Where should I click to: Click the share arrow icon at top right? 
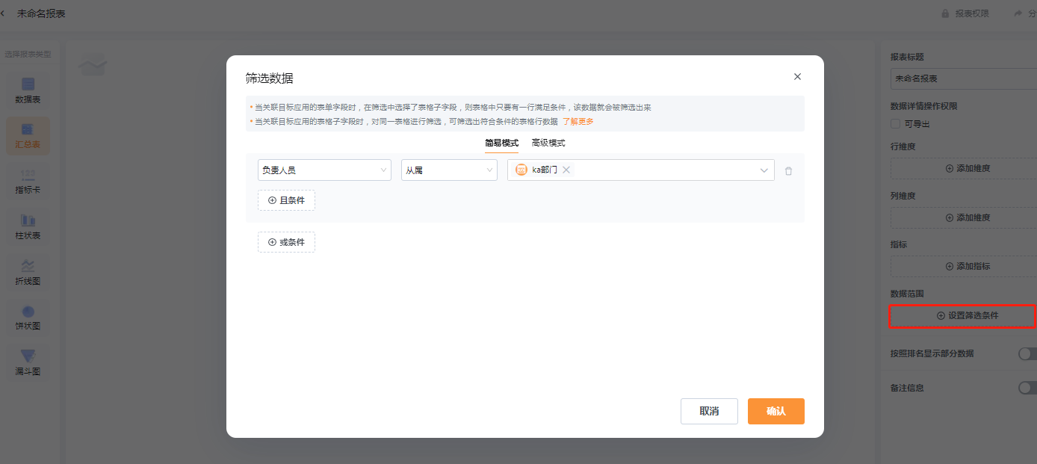click(x=1018, y=13)
